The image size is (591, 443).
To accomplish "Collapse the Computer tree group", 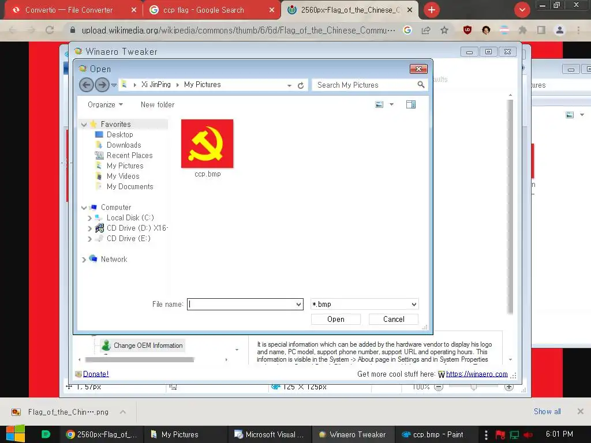I will tap(84, 208).
